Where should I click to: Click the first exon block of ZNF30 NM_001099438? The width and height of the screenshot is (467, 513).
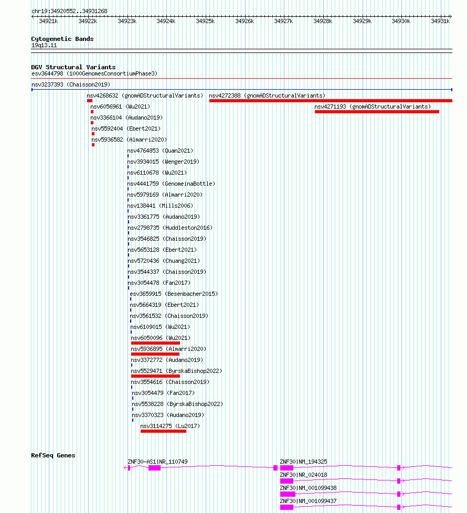click(x=288, y=494)
